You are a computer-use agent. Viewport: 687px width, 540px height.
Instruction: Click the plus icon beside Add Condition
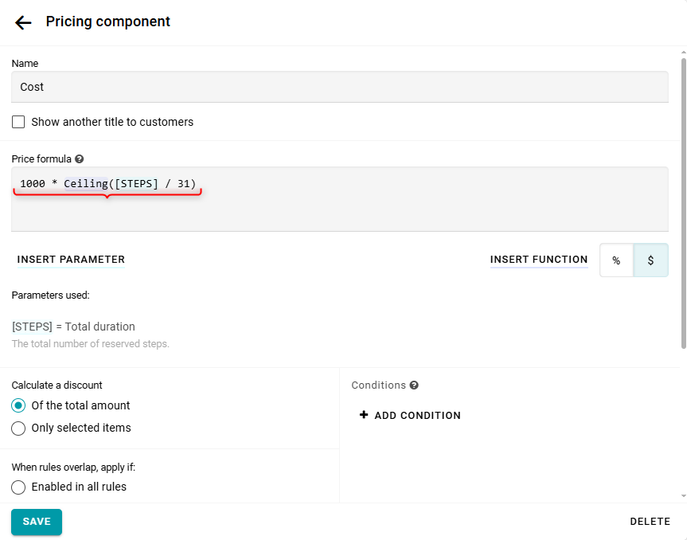click(364, 415)
